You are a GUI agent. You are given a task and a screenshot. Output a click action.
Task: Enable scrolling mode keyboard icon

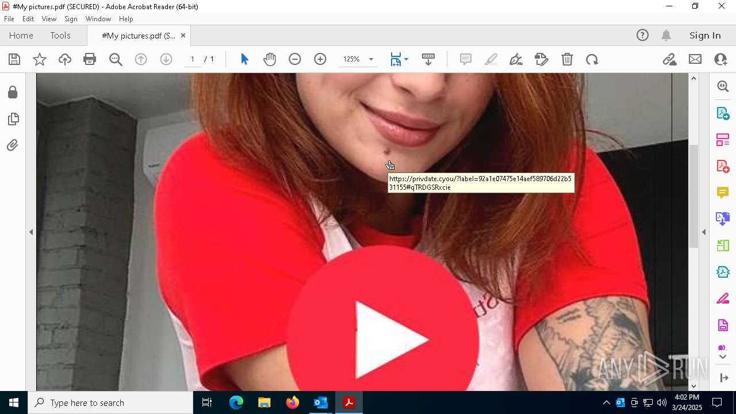(428, 59)
